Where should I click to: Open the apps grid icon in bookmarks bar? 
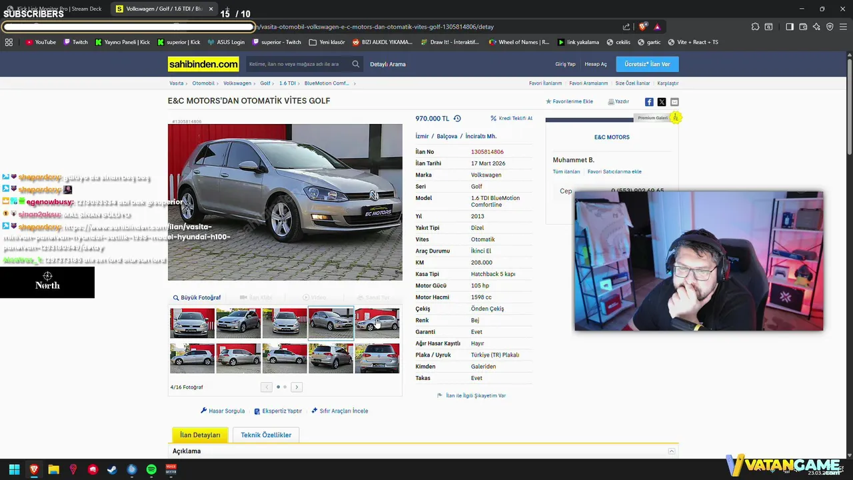pos(9,42)
